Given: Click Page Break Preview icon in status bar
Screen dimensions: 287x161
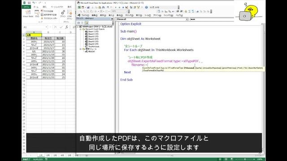Looking at the screenshot, I should click(x=232, y=159).
